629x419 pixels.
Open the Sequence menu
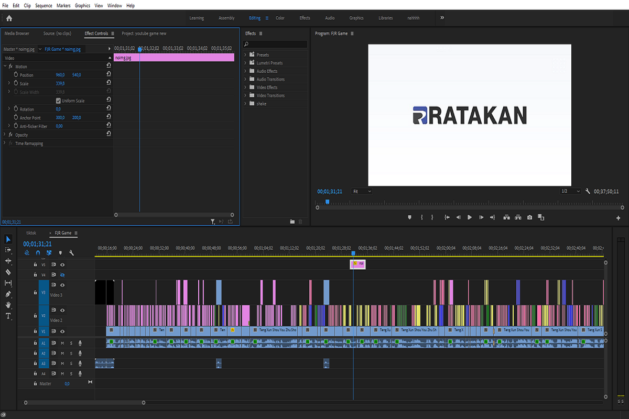(44, 6)
